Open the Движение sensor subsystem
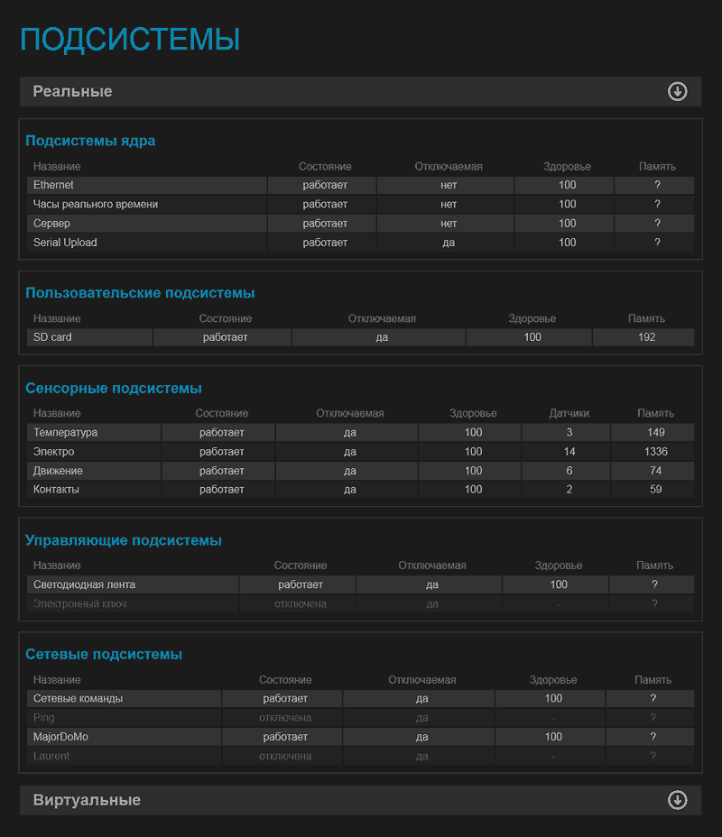The image size is (722, 837). point(59,471)
